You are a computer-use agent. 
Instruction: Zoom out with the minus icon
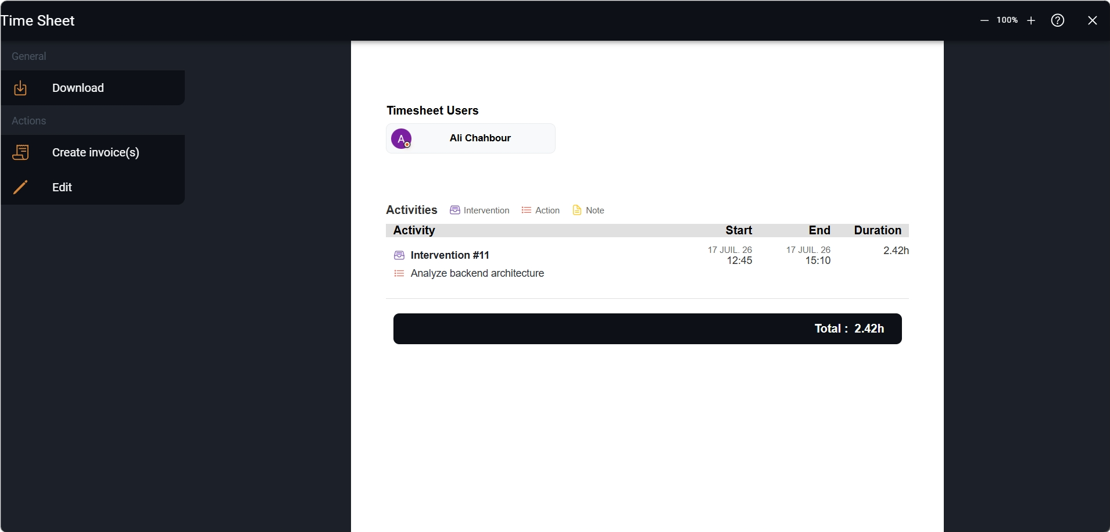click(x=984, y=20)
